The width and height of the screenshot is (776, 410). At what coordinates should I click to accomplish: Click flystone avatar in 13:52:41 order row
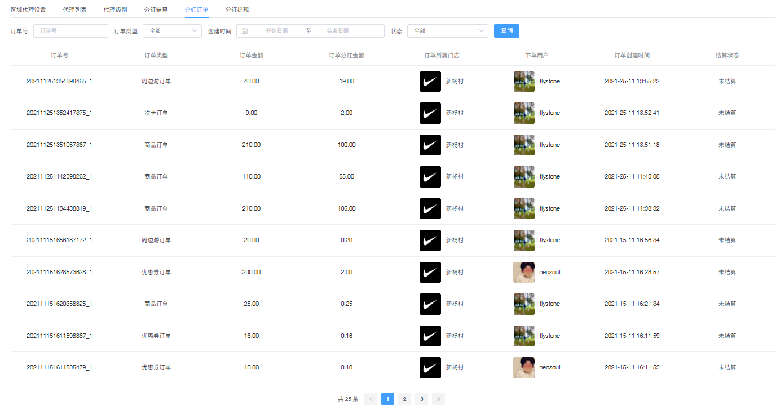(524, 113)
